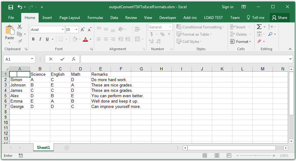Toggle Align Left horizontal alignment

[x=99, y=39]
